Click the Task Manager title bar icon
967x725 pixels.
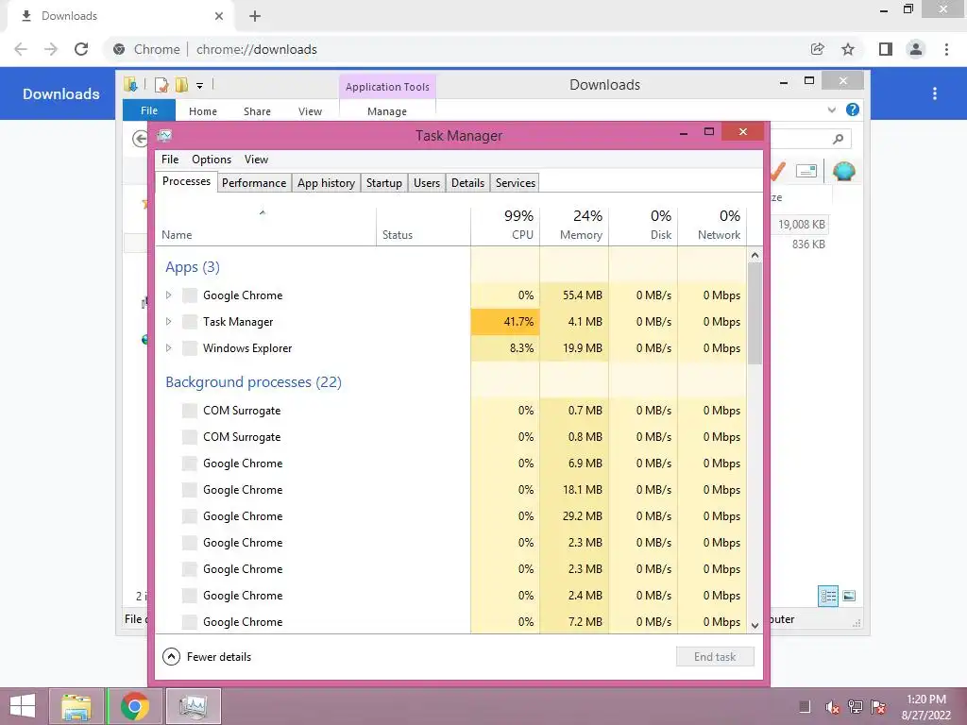[164, 136]
